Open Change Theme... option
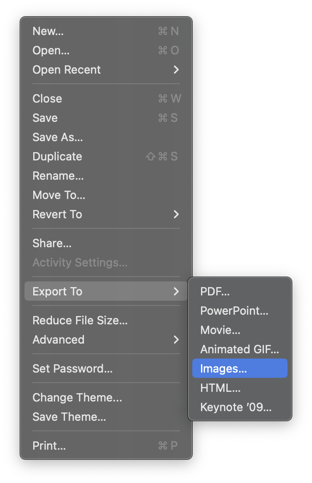 click(x=77, y=398)
